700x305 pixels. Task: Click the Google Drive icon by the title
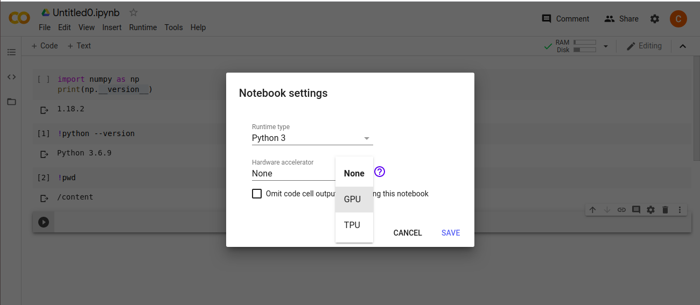[46, 13]
